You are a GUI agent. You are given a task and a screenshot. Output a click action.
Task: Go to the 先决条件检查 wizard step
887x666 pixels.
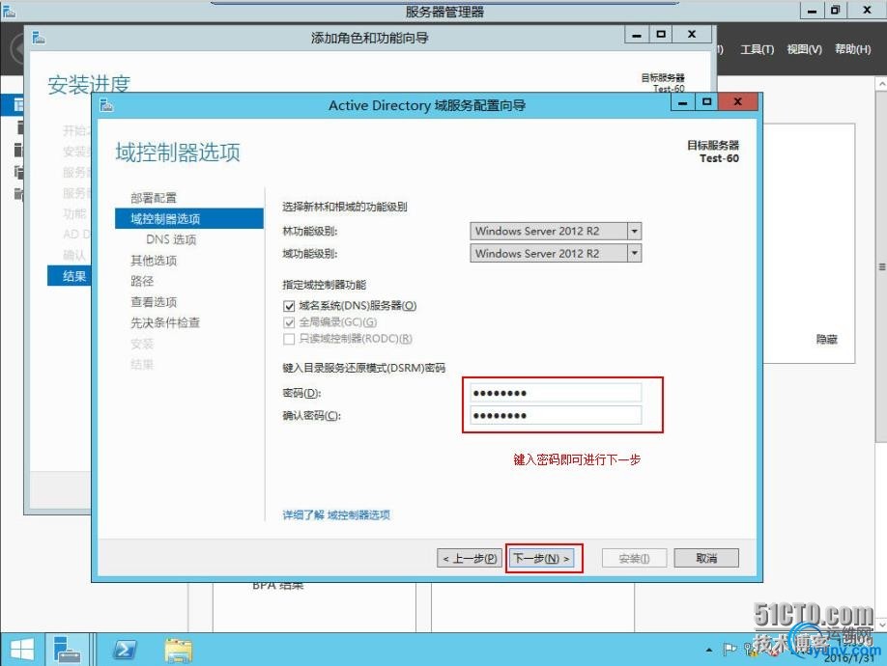tap(165, 322)
